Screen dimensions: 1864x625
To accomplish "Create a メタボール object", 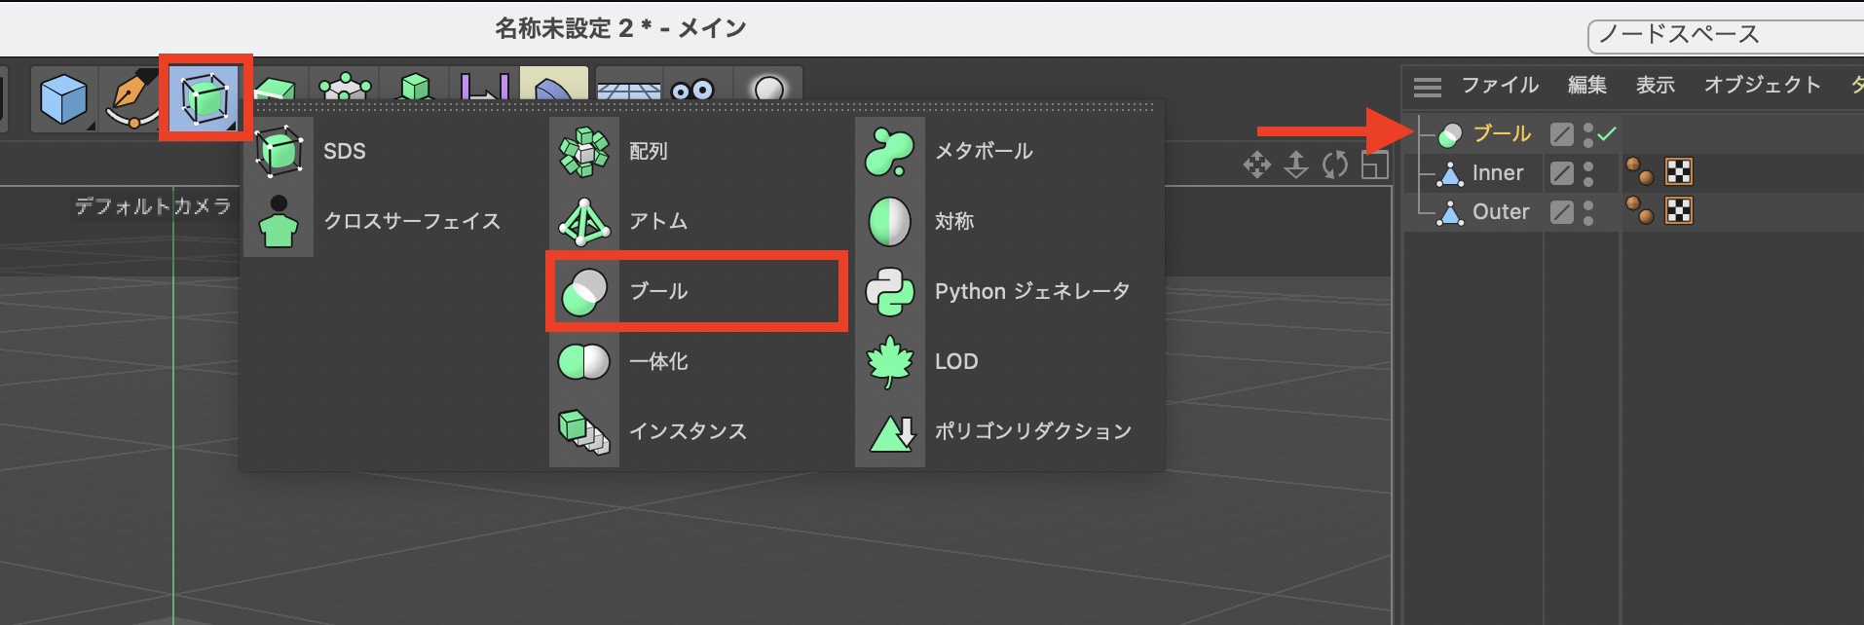I will point(983,152).
